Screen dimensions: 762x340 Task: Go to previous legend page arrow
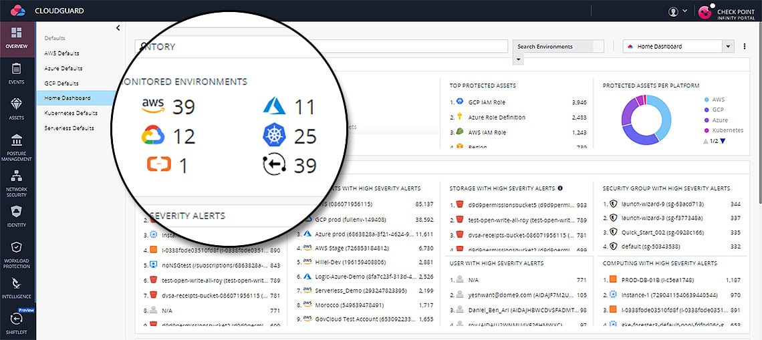point(706,141)
